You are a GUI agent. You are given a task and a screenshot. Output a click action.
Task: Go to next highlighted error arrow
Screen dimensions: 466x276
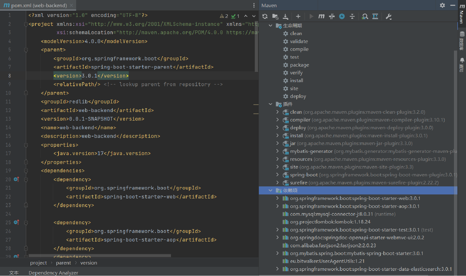click(254, 16)
